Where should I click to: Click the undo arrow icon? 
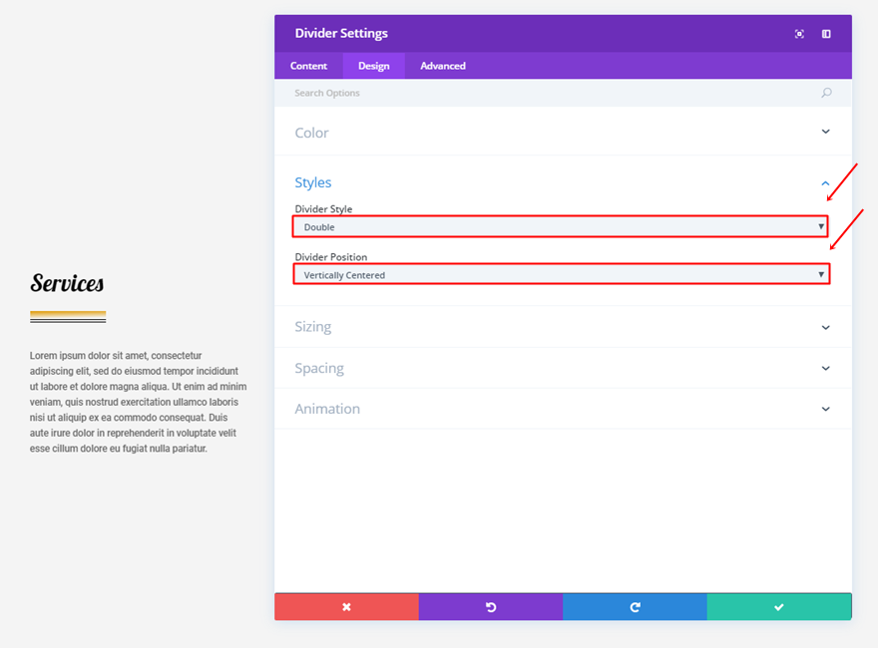(491, 606)
